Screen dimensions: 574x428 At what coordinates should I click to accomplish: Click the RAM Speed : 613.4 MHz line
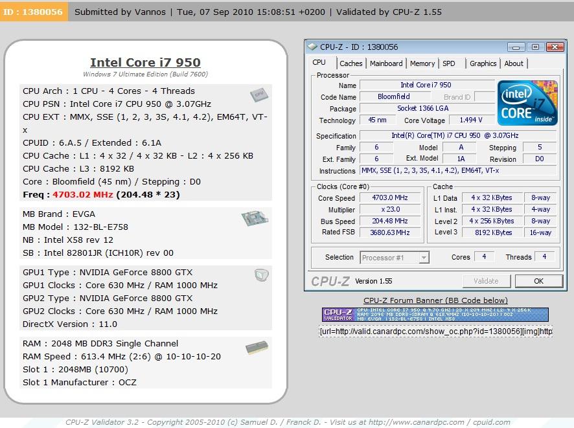pyautogui.click(x=122, y=356)
